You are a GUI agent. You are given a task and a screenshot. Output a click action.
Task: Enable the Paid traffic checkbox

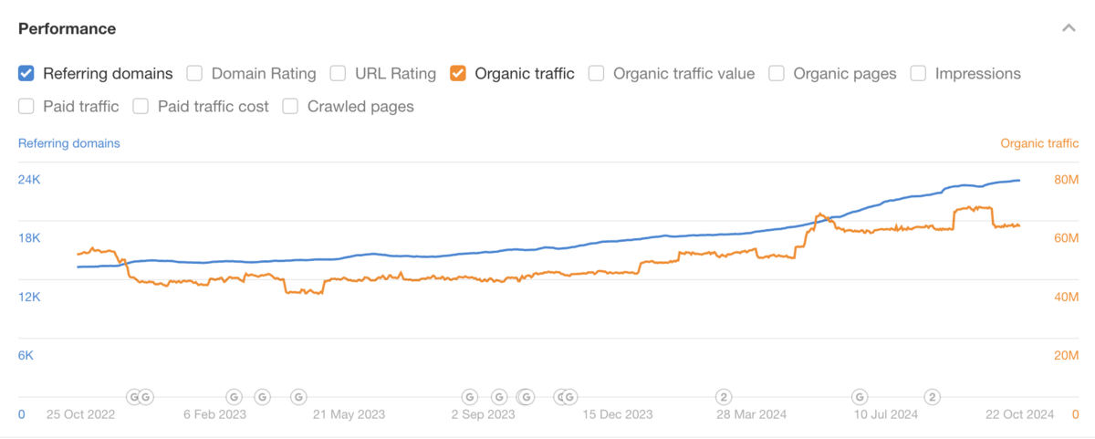point(26,106)
